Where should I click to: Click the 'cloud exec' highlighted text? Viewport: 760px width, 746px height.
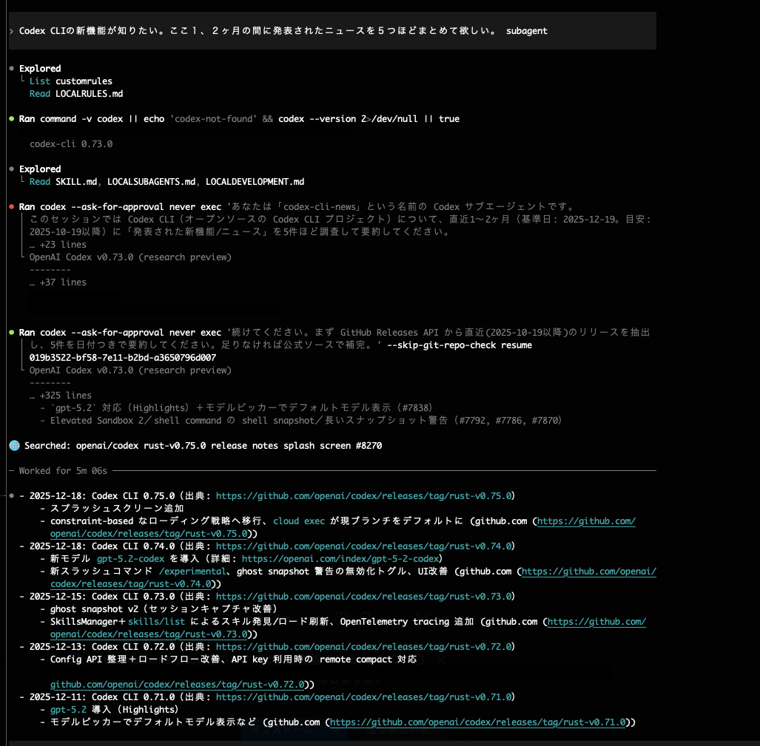(x=299, y=521)
